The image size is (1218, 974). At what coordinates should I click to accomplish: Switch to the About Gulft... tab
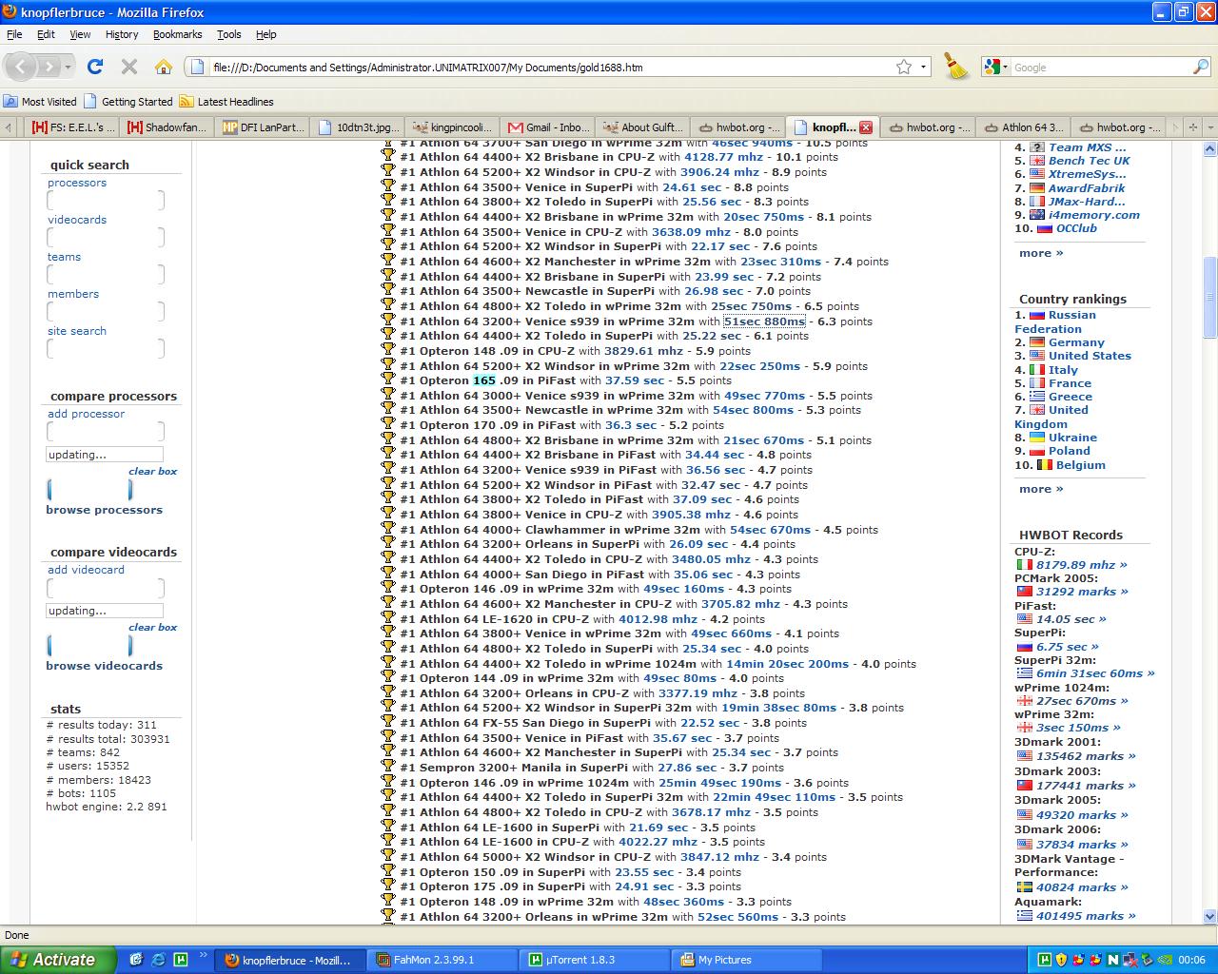point(643,127)
